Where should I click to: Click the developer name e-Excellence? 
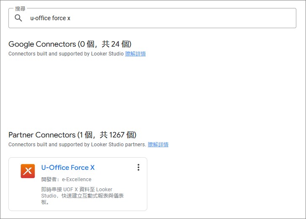tap(77, 179)
